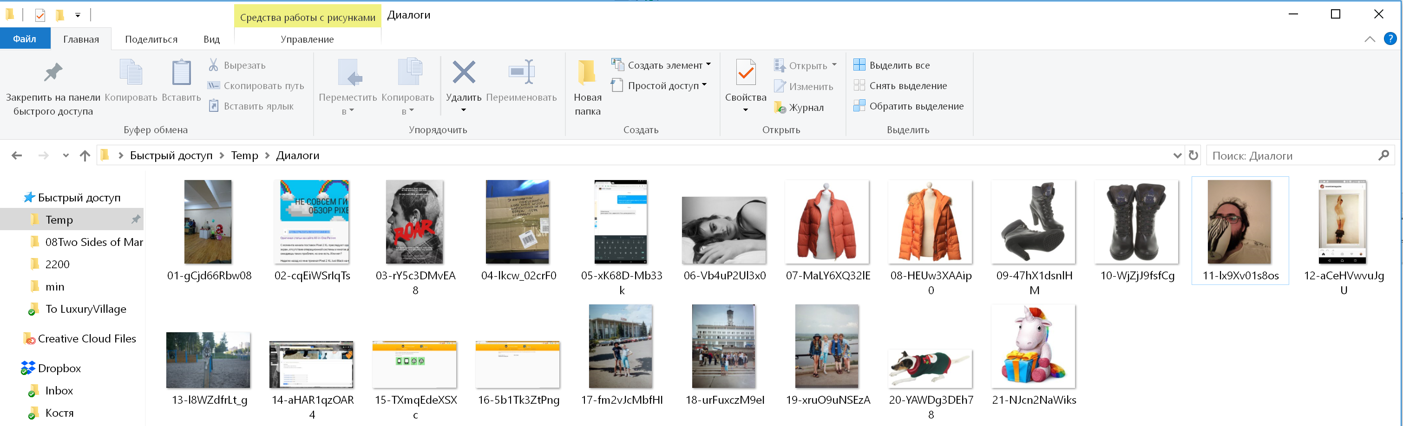Open the Удалить options dropdown arrow
Screen dimensions: 1403x426
[464, 110]
